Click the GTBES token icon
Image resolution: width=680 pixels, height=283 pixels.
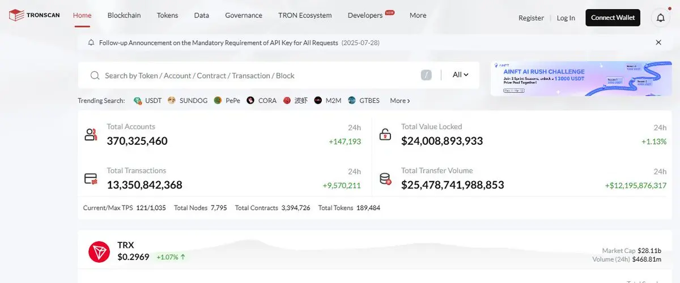point(352,101)
